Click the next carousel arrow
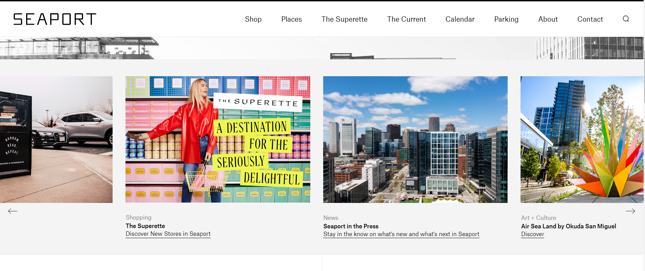 [x=630, y=211]
